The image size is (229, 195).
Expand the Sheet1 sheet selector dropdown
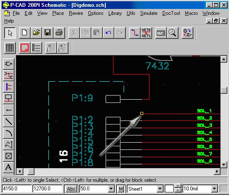coord(160,189)
